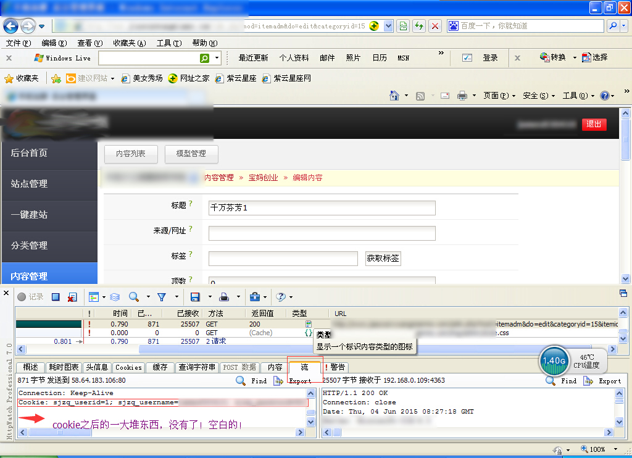This screenshot has width=632, height=458.
Task: Click the 获取标签 button
Action: click(x=383, y=258)
